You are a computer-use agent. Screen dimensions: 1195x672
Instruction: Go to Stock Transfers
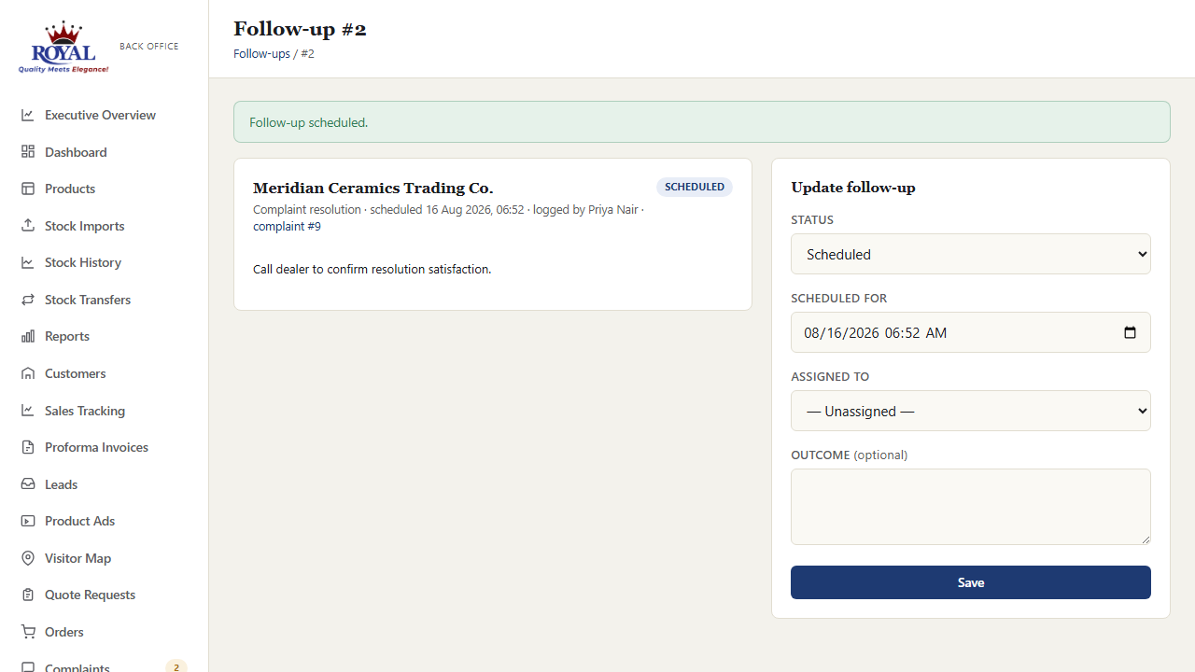[x=104, y=300]
